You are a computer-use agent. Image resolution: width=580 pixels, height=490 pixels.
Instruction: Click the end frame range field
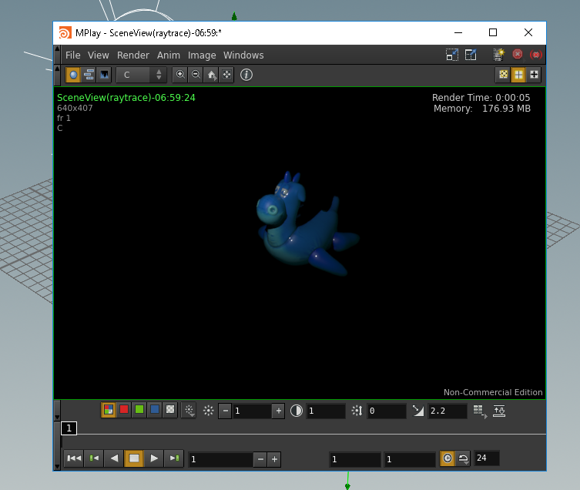[410, 459]
